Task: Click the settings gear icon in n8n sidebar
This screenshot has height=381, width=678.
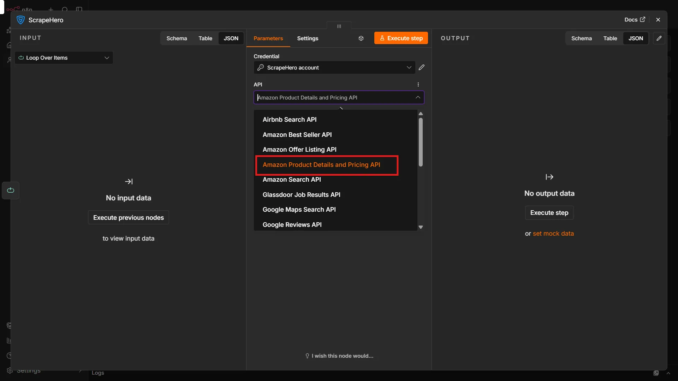Action: (10, 370)
